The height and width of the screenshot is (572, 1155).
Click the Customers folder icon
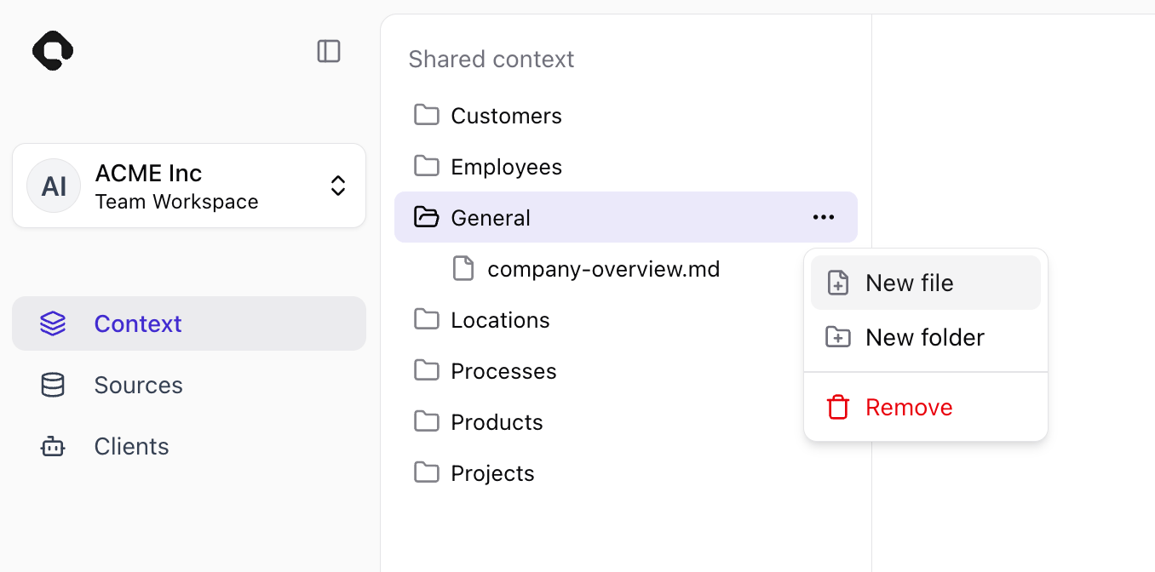[427, 115]
